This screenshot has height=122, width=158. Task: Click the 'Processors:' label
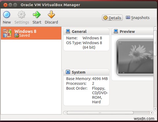click(x=76, y=84)
